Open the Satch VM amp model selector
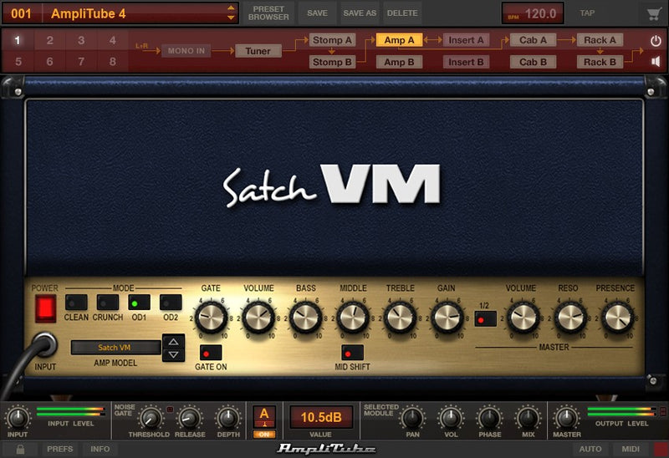This screenshot has width=669, height=458. [x=115, y=348]
